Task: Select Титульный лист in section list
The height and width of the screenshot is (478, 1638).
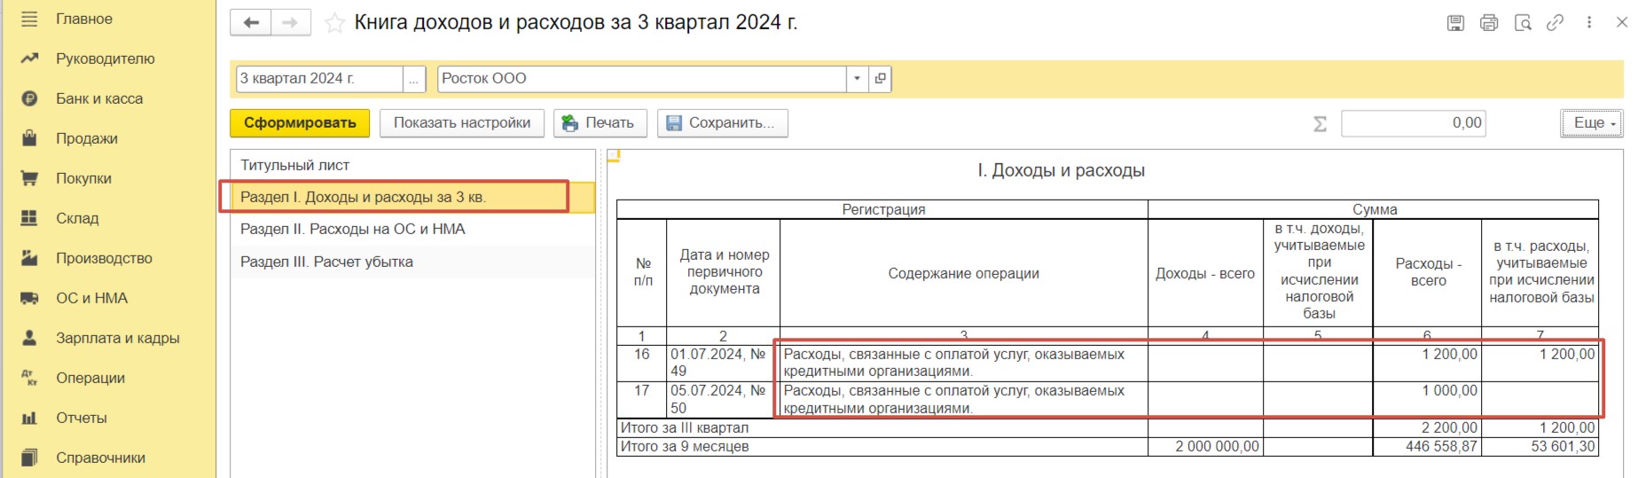Action: pyautogui.click(x=295, y=165)
